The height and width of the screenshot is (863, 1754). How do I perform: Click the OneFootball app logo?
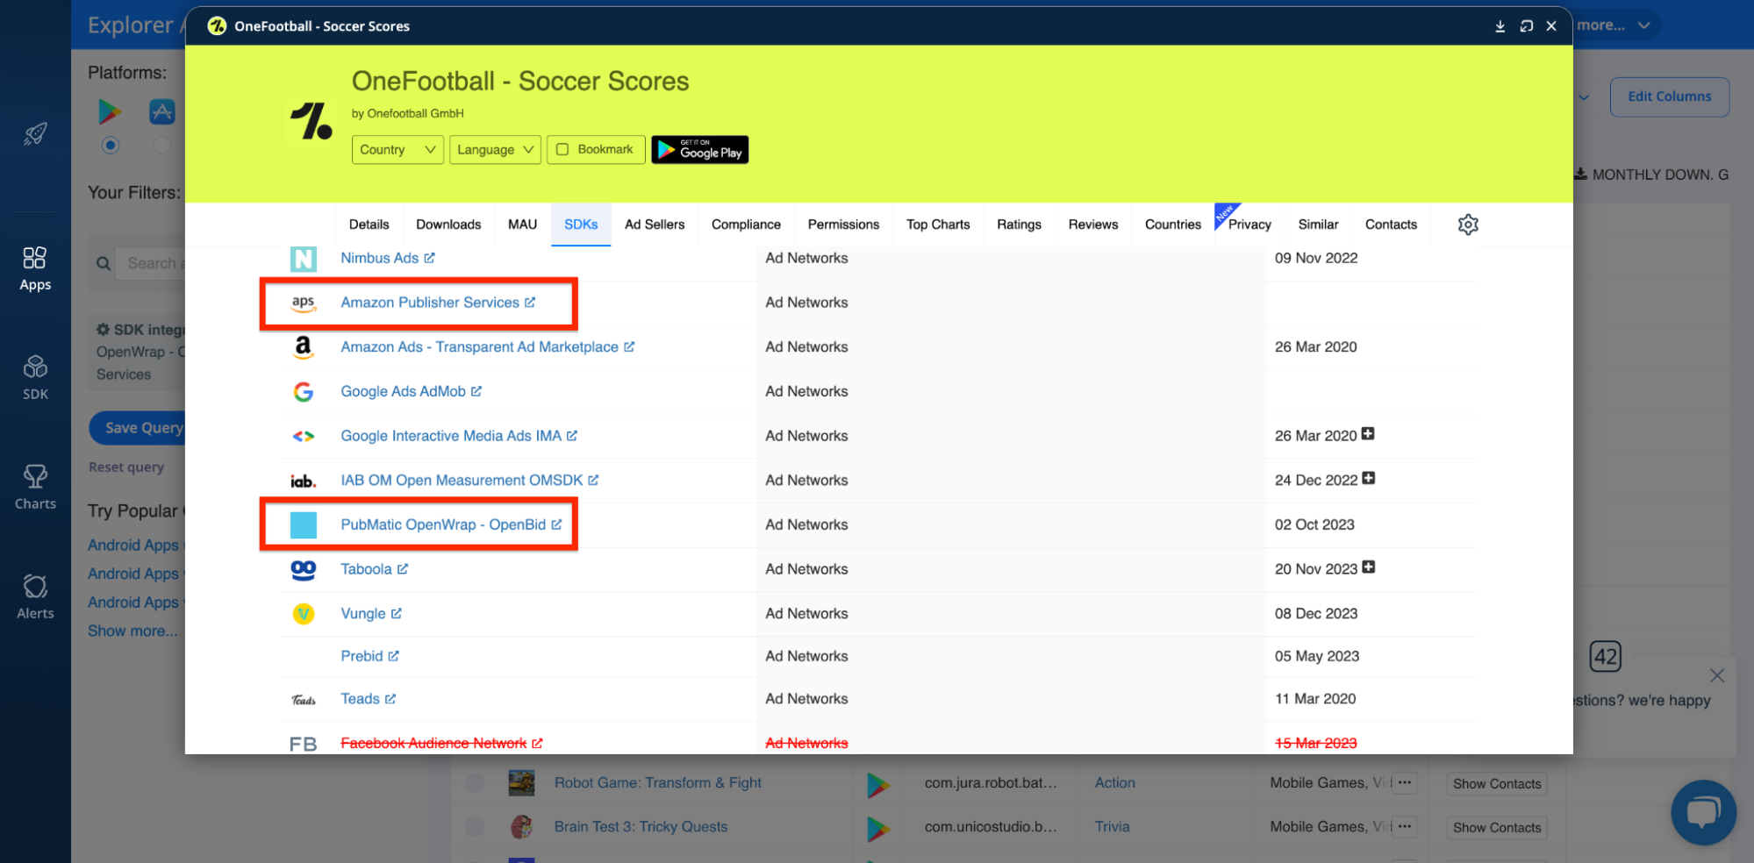[x=311, y=121]
